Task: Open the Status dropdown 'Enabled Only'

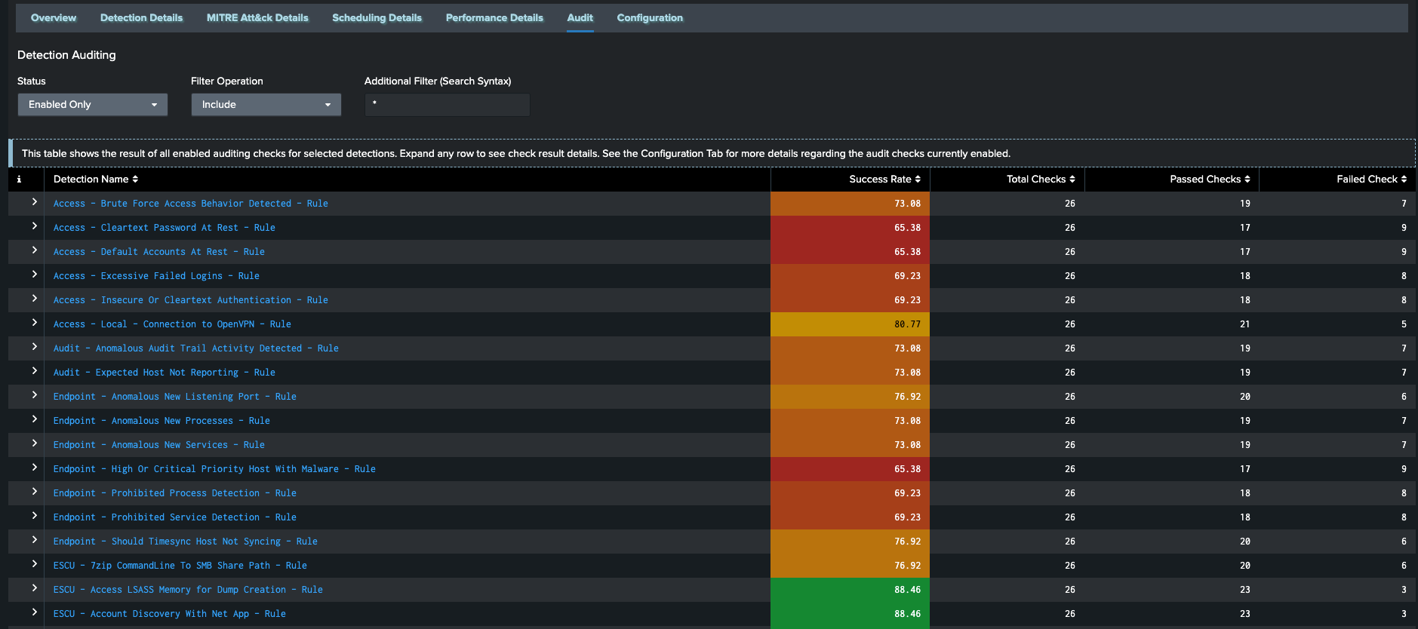Action: click(x=93, y=105)
